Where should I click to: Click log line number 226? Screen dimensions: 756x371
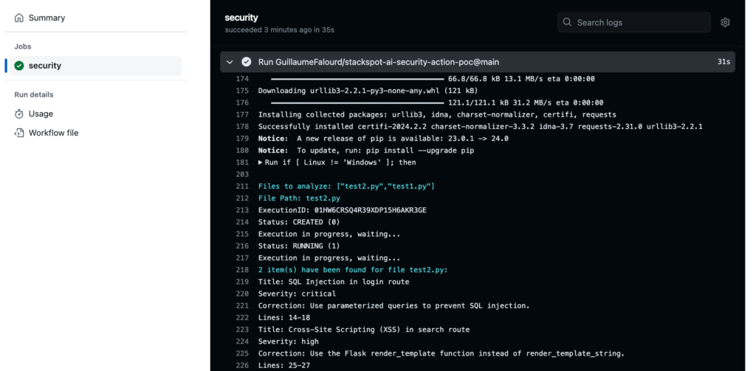242,365
